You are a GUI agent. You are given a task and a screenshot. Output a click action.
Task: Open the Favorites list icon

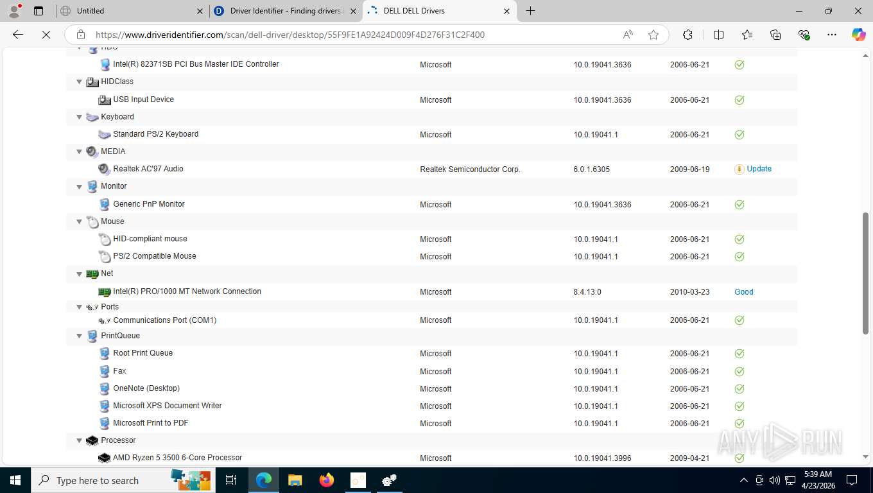[747, 35]
